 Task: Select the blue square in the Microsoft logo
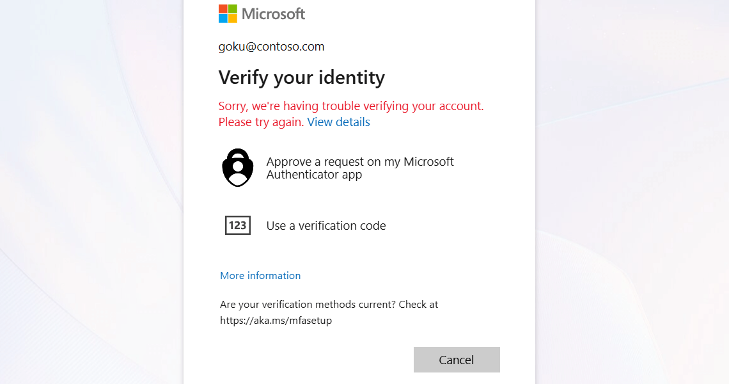223,17
